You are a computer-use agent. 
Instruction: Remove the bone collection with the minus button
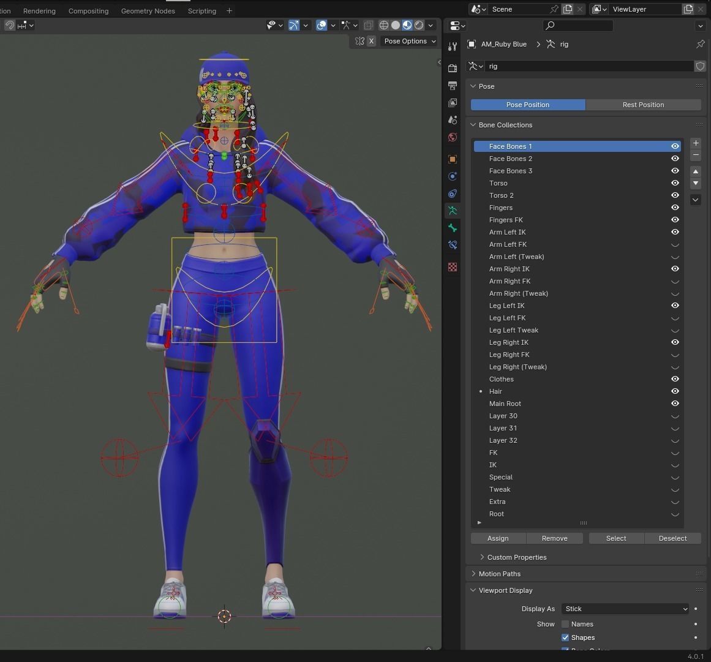click(696, 155)
